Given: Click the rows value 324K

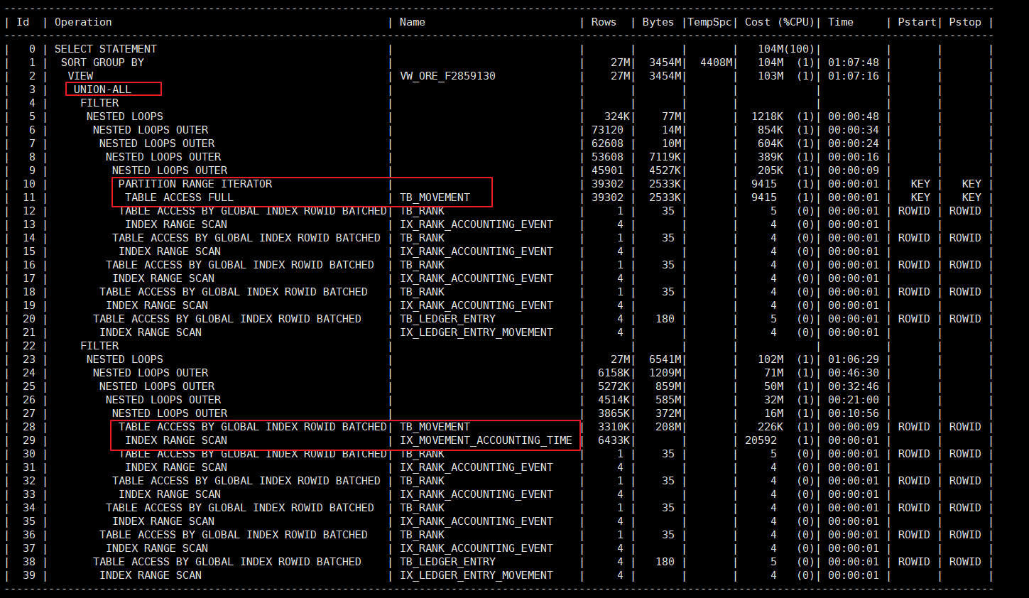Looking at the screenshot, I should tap(617, 116).
